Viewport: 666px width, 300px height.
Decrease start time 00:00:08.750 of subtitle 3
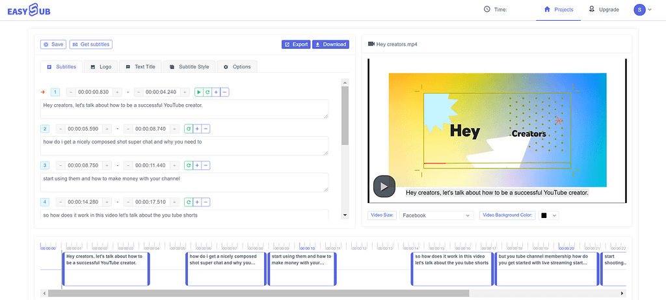(x=60, y=165)
